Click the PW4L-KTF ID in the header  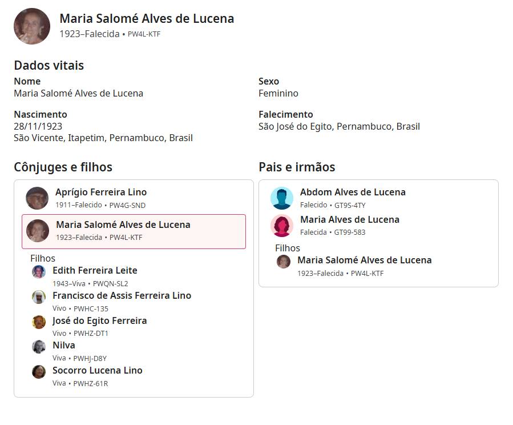click(x=144, y=34)
